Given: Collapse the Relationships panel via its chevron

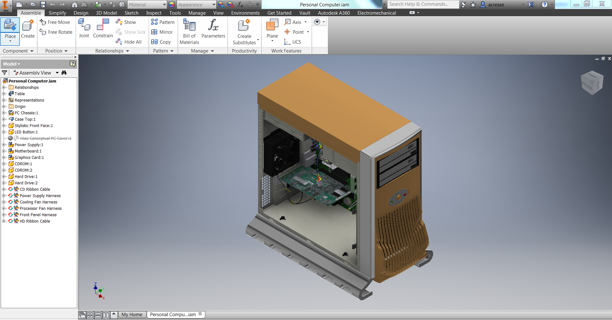Looking at the screenshot, I should [x=127, y=51].
